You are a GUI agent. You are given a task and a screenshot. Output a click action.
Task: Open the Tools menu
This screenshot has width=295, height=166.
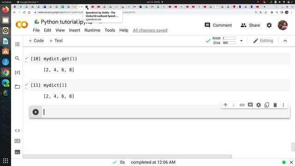tap(110, 30)
